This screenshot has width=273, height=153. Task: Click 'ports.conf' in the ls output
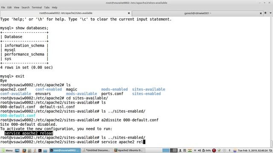pos(112,94)
